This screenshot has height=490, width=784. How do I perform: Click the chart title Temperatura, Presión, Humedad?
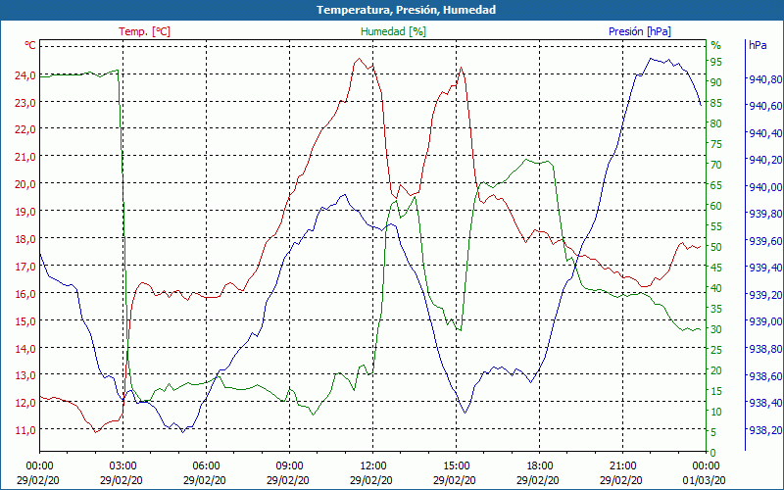point(406,10)
